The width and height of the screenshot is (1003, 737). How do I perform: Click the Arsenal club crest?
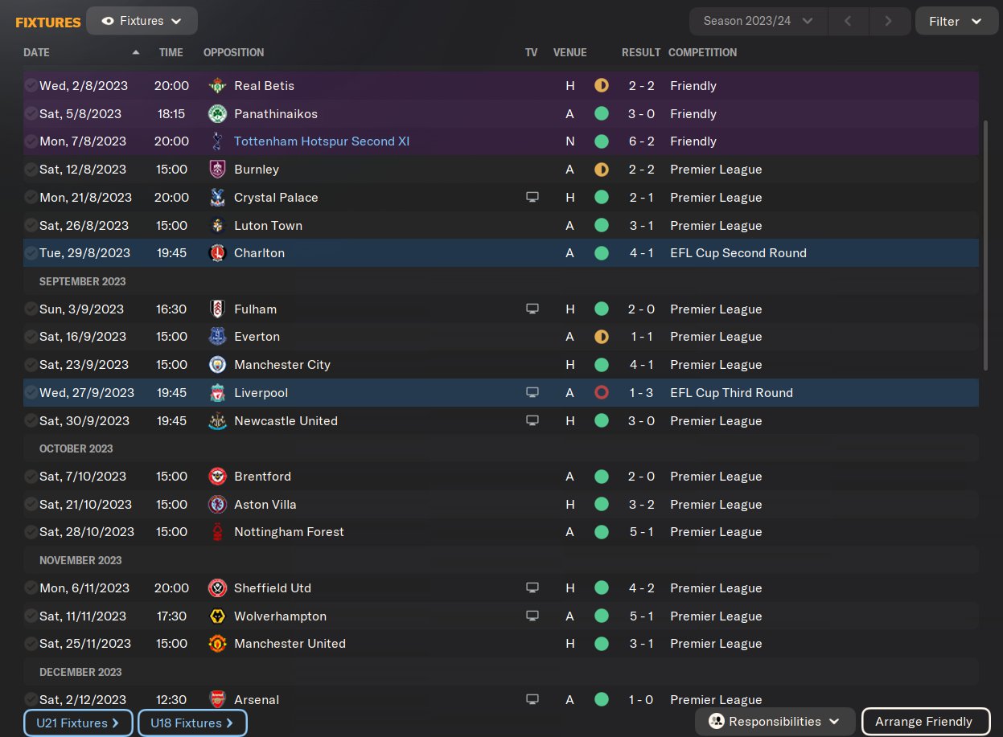click(x=217, y=700)
